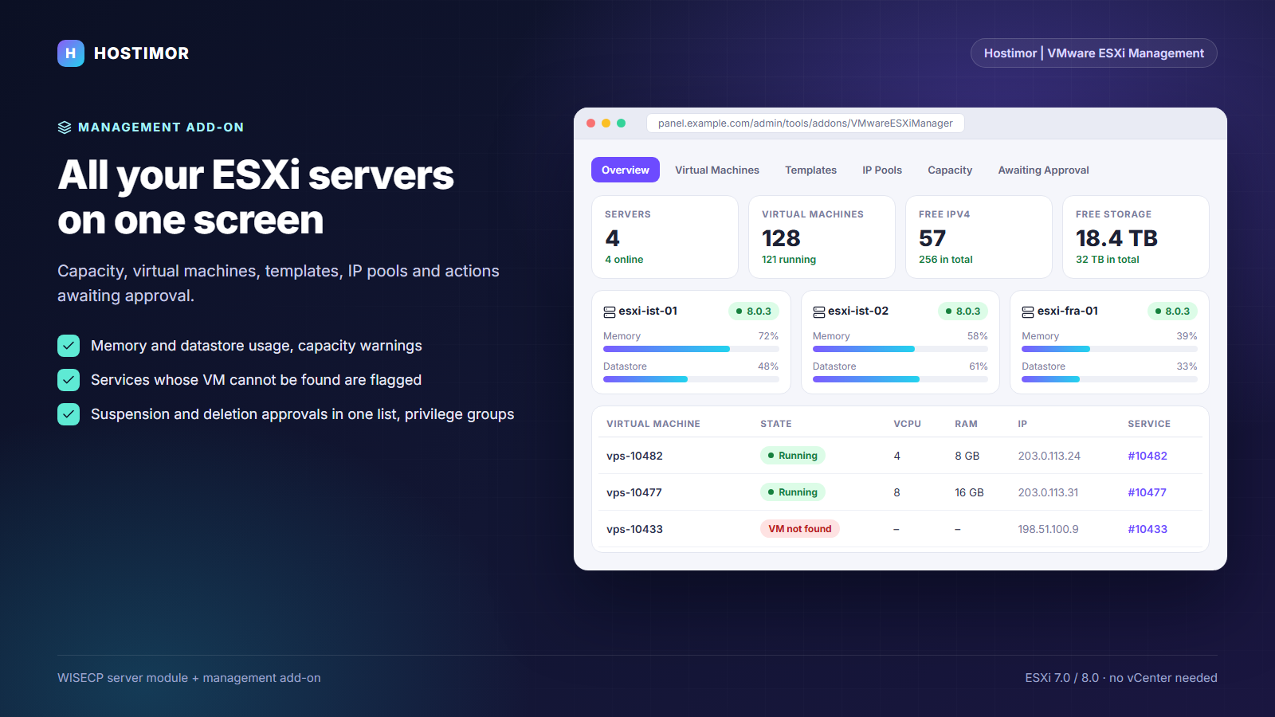Screen dimensions: 1275x717
Task: Click the green 8.0.3 badge on esxi-fra-01
Action: tap(1172, 311)
